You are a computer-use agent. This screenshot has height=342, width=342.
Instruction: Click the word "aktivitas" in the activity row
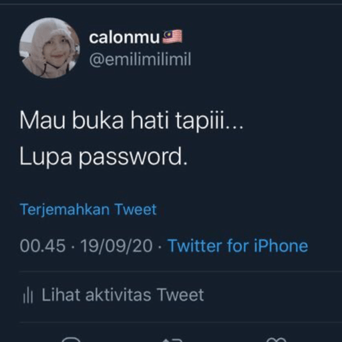(x=118, y=295)
